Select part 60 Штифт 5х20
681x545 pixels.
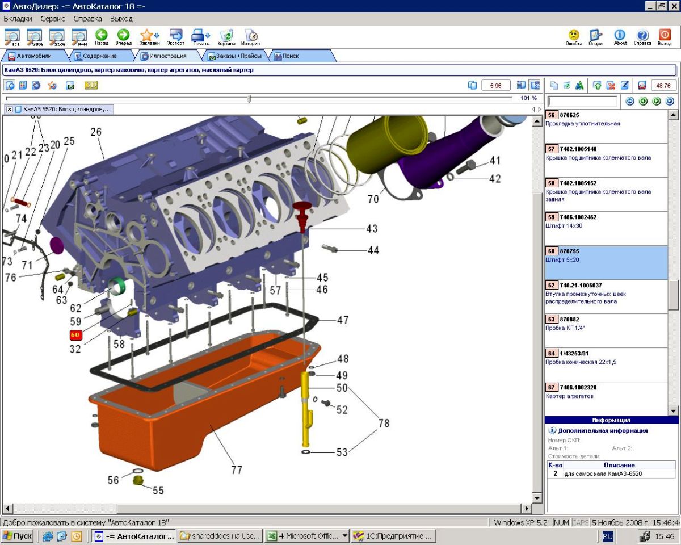pyautogui.click(x=606, y=262)
